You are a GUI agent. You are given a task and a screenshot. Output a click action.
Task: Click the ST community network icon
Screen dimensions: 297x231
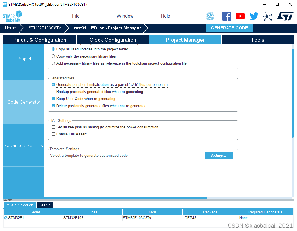click(x=268, y=16)
